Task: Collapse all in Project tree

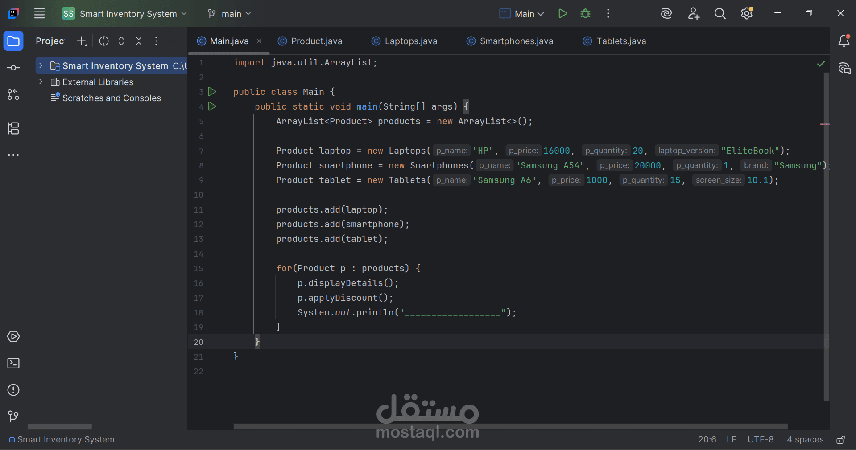Action: click(139, 41)
